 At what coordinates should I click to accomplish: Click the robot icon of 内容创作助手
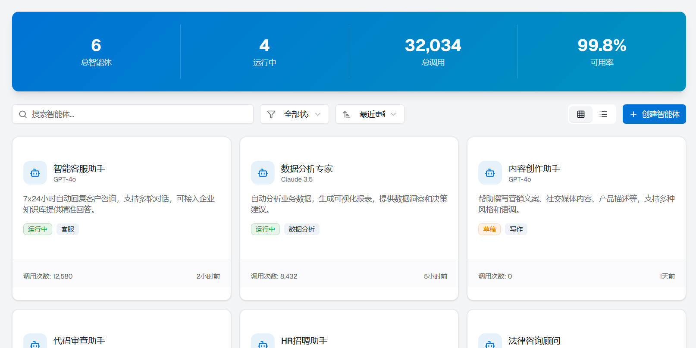point(490,173)
